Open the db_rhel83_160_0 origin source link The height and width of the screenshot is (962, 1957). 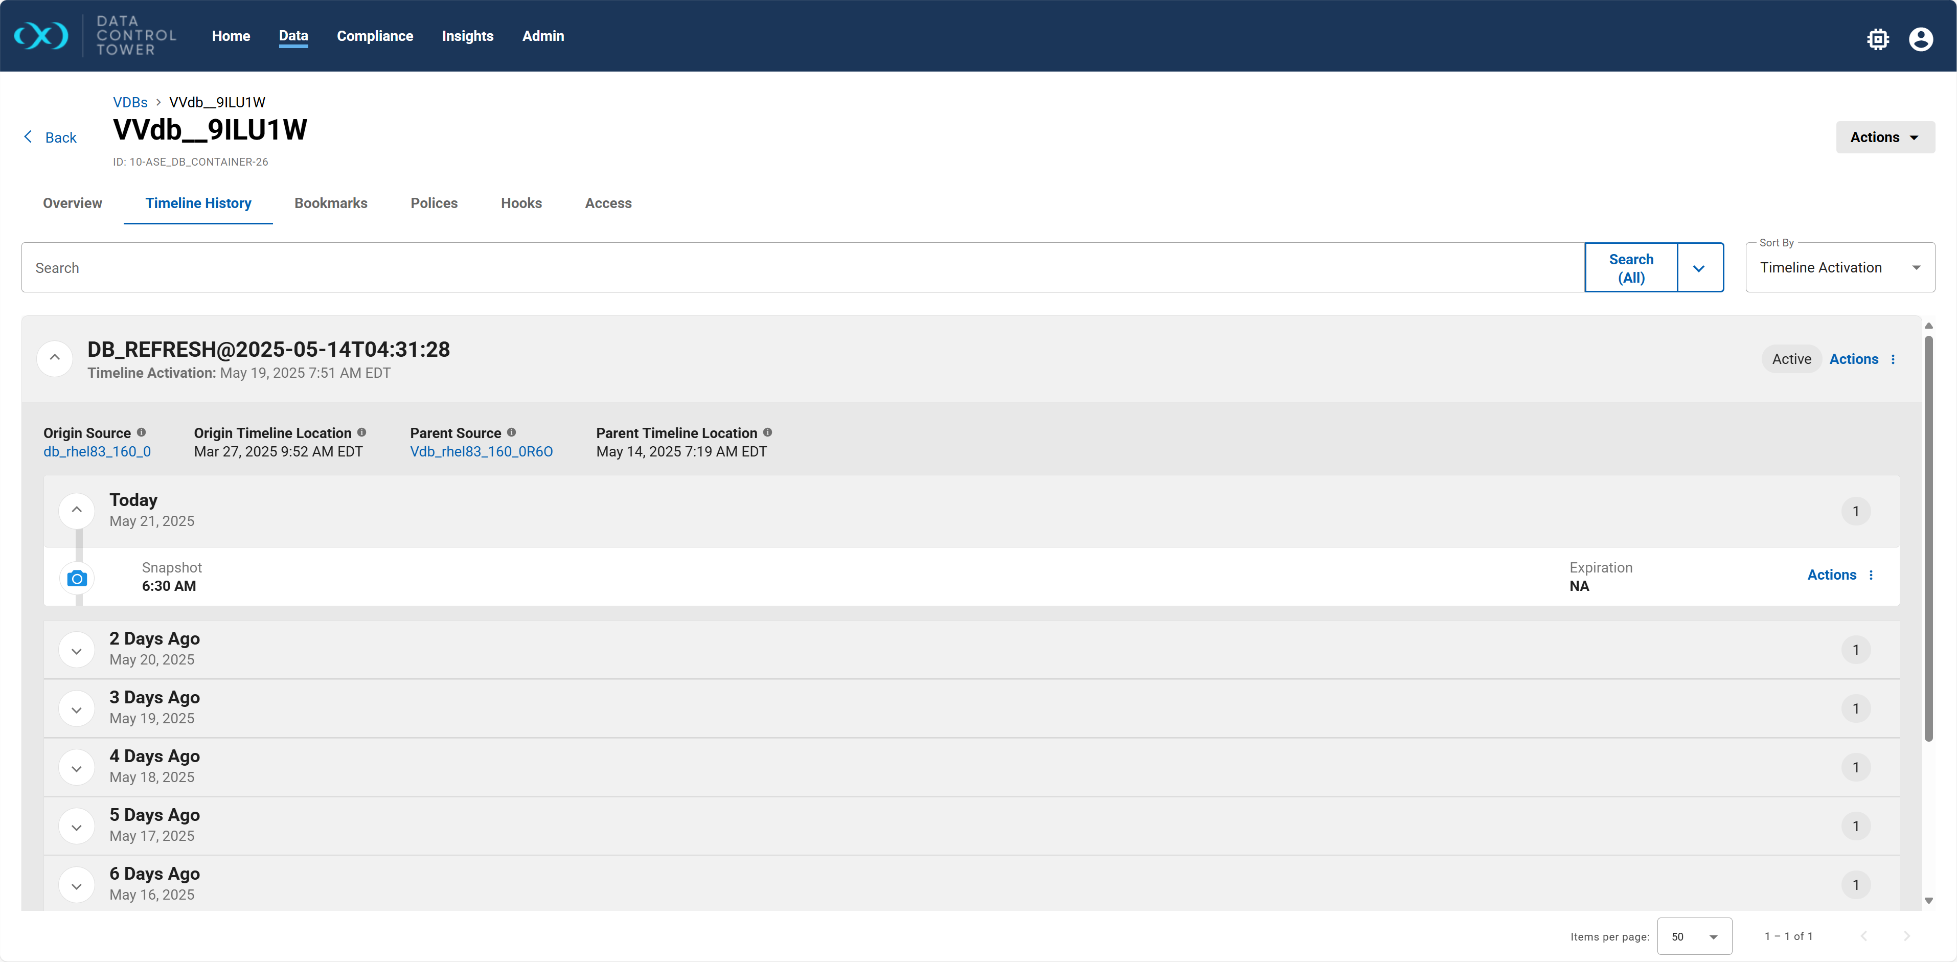coord(97,451)
